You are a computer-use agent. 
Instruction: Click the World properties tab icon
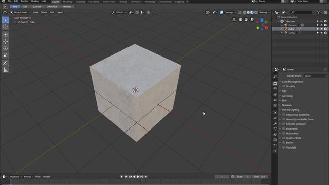click(275, 105)
